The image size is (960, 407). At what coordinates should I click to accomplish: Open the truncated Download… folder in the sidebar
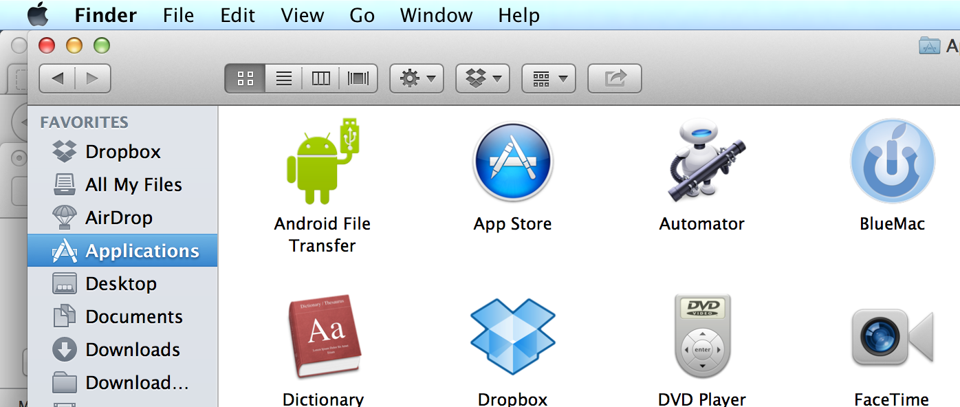(122, 382)
